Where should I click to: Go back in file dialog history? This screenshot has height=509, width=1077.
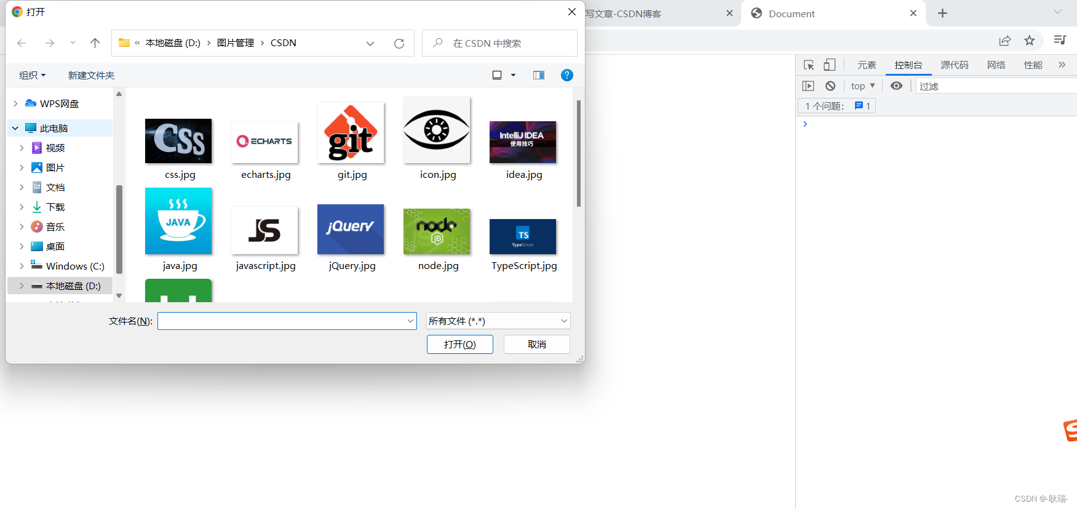pyautogui.click(x=22, y=43)
